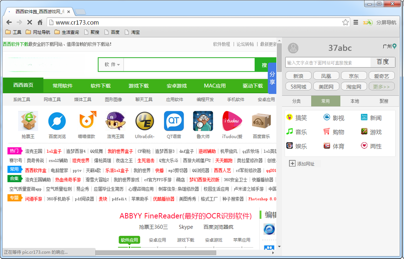Stop loading with the X icon
Viewport: 404px width, 259px height.
(30, 22)
